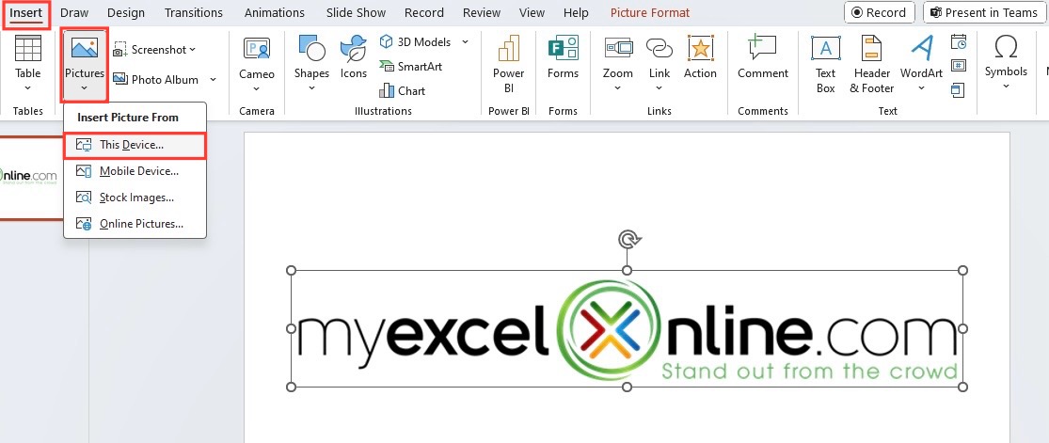Insert a Text Box
This screenshot has height=443, width=1049.
point(825,64)
